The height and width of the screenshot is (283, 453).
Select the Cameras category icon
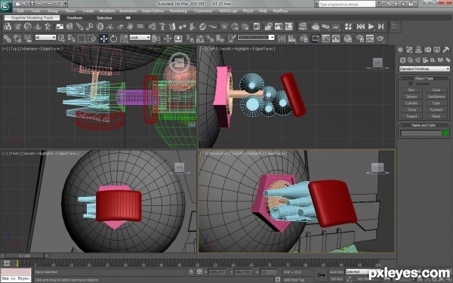[x=425, y=60]
